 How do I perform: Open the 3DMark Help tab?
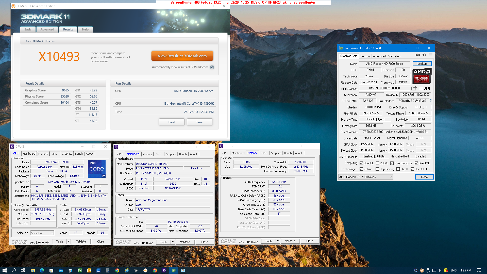coord(85,29)
